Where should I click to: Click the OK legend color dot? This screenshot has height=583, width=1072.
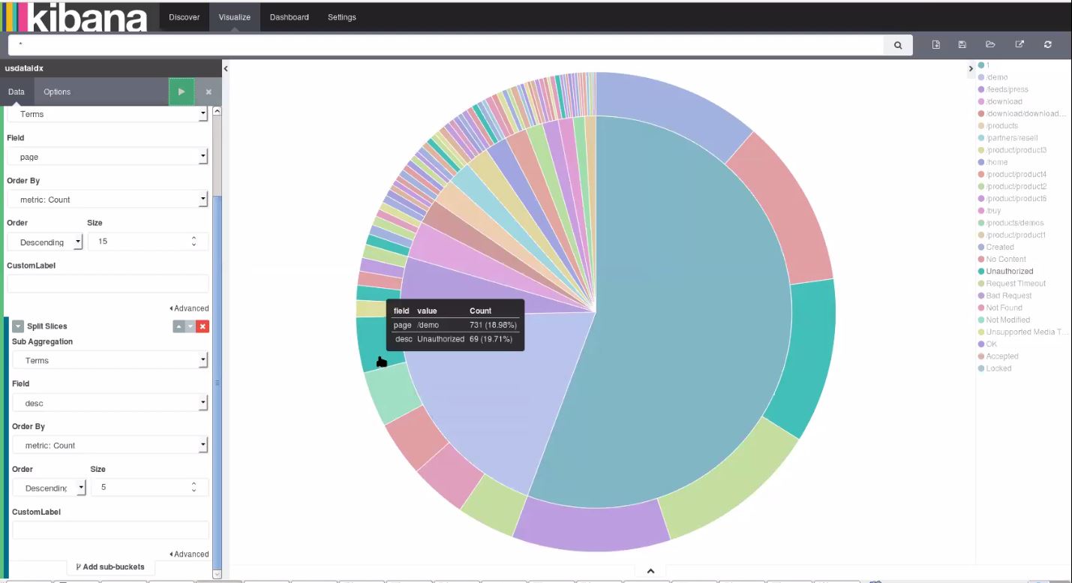[x=981, y=344]
